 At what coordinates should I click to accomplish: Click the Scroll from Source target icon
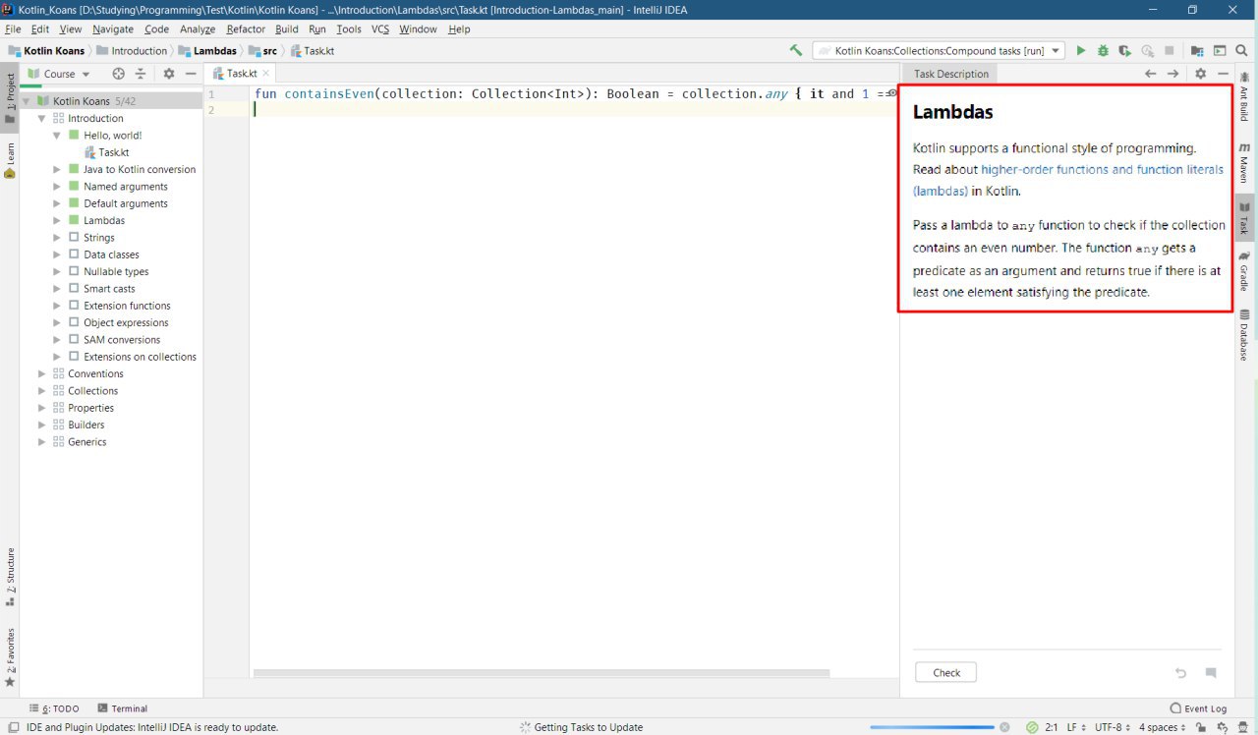click(x=118, y=74)
